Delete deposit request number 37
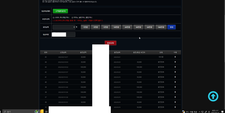225x113 pixels. pos(175,97)
